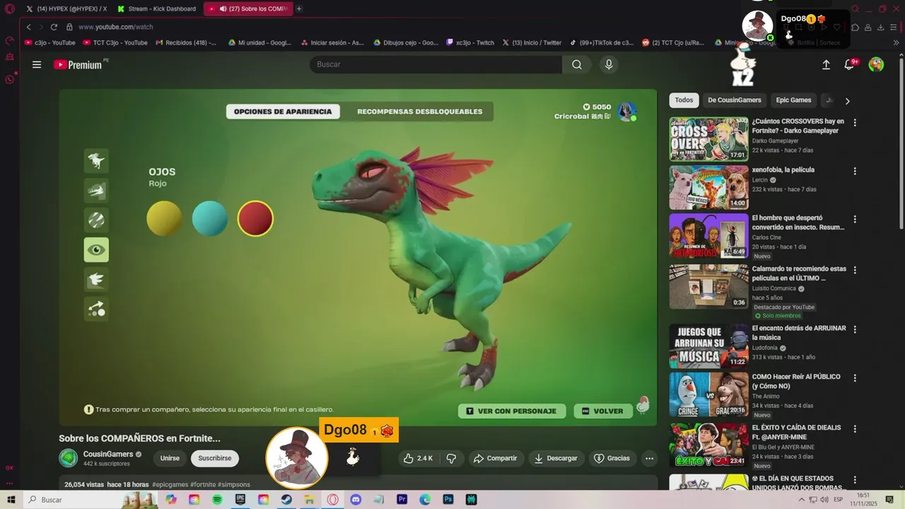The height and width of the screenshot is (509, 905).
Task: Open the CousinGamers channel avatar
Action: [x=68, y=458]
